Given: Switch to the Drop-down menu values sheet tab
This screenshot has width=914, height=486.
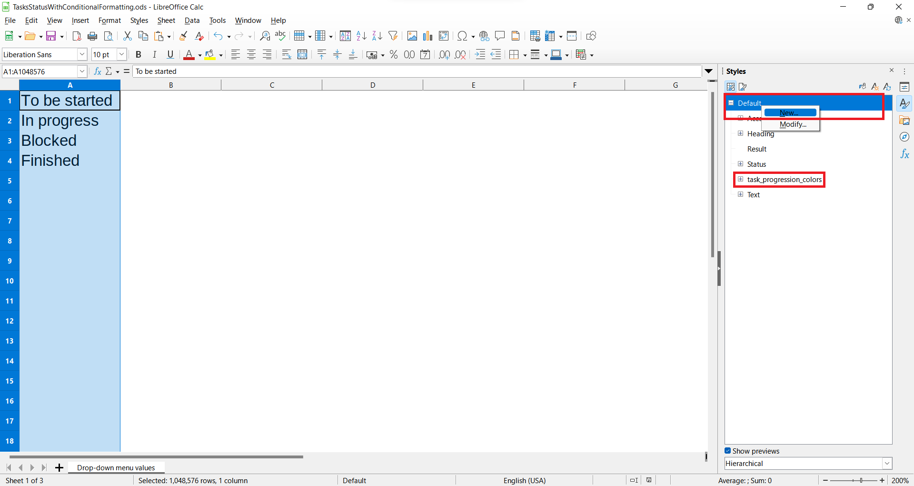Looking at the screenshot, I should 116,468.
